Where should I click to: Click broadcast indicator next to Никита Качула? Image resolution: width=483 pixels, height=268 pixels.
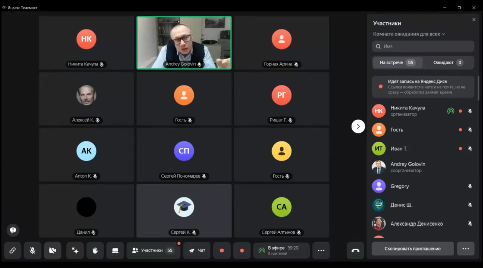click(451, 111)
